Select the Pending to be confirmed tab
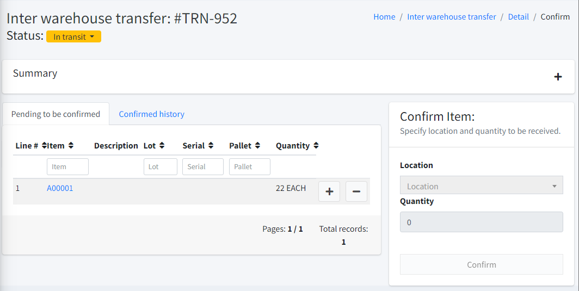 56,114
